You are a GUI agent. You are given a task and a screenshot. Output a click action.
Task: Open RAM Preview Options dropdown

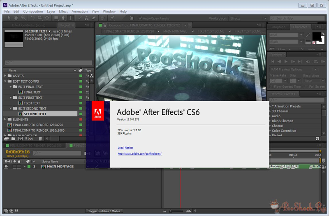pyautogui.click(x=293, y=69)
